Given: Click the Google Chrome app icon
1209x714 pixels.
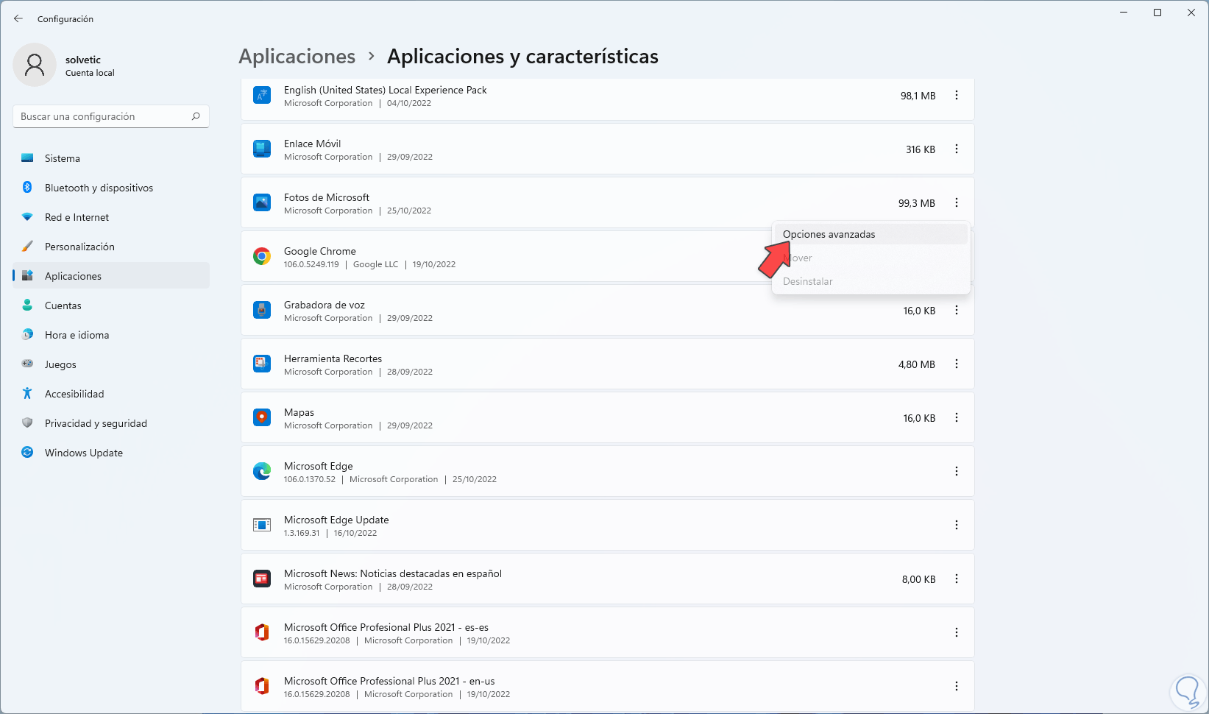Looking at the screenshot, I should click(x=262, y=256).
